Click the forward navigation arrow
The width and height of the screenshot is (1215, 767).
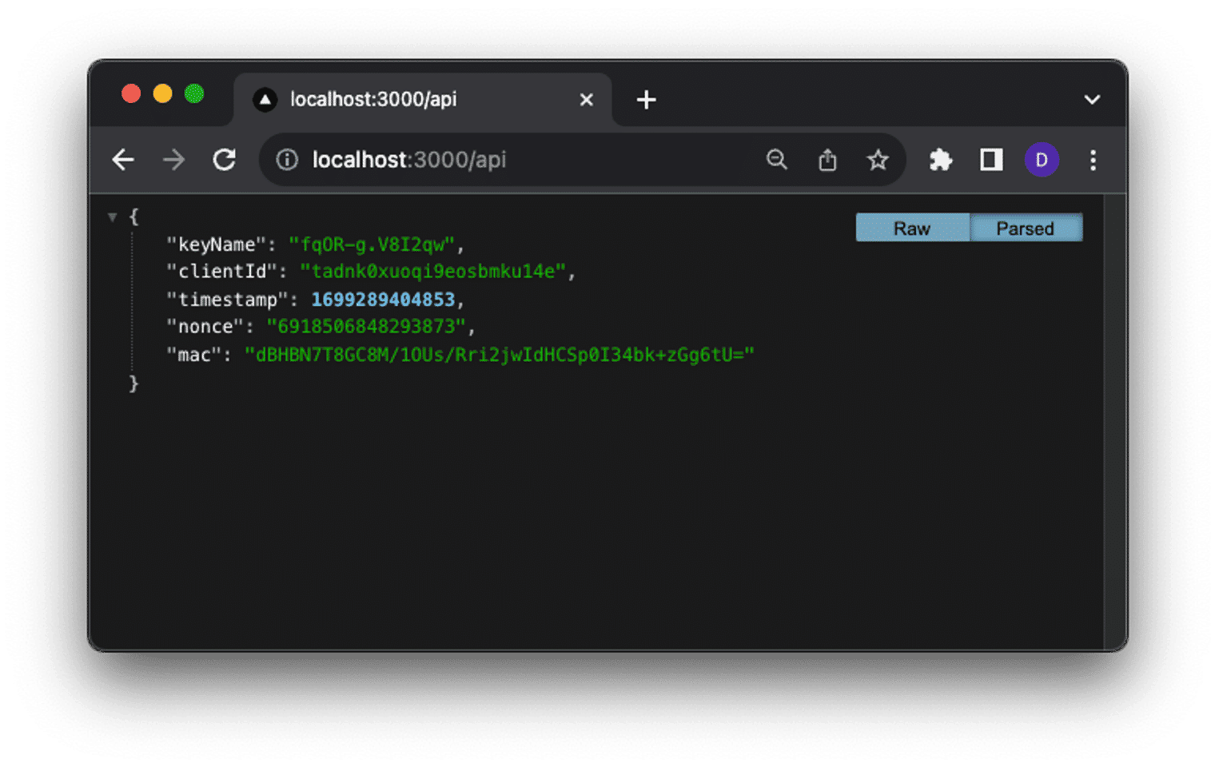pyautogui.click(x=173, y=160)
